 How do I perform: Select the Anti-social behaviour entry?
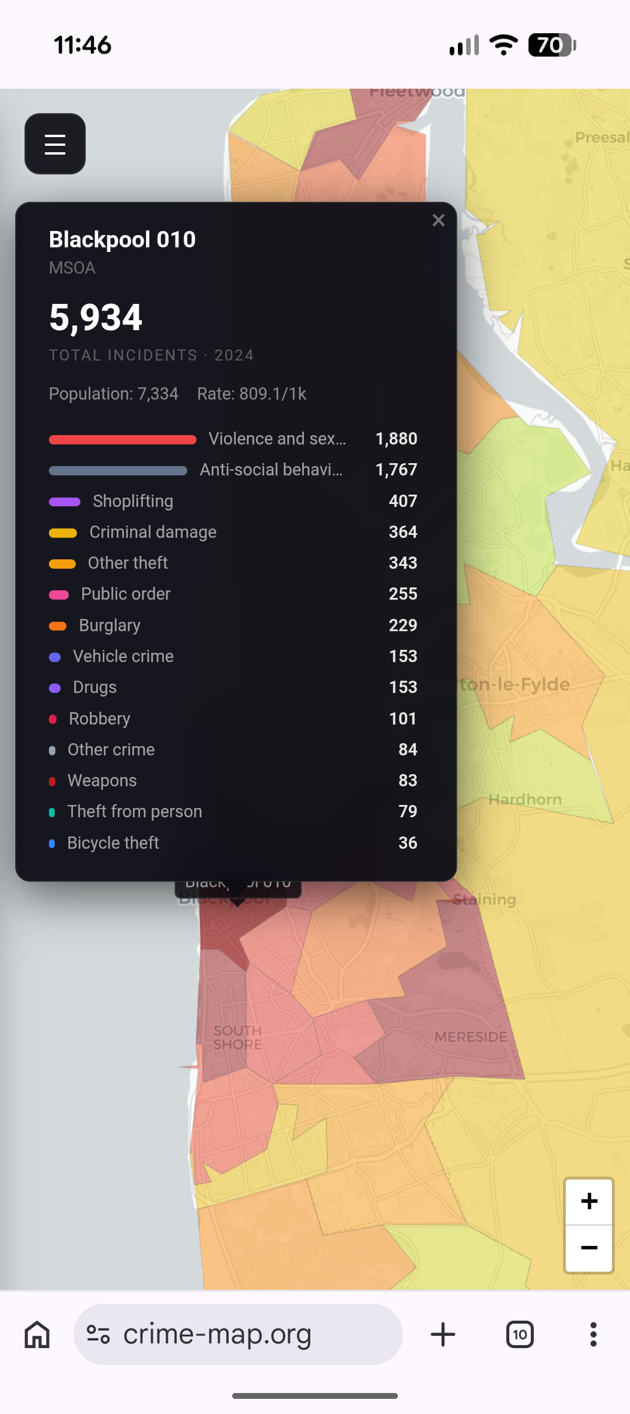pos(271,470)
